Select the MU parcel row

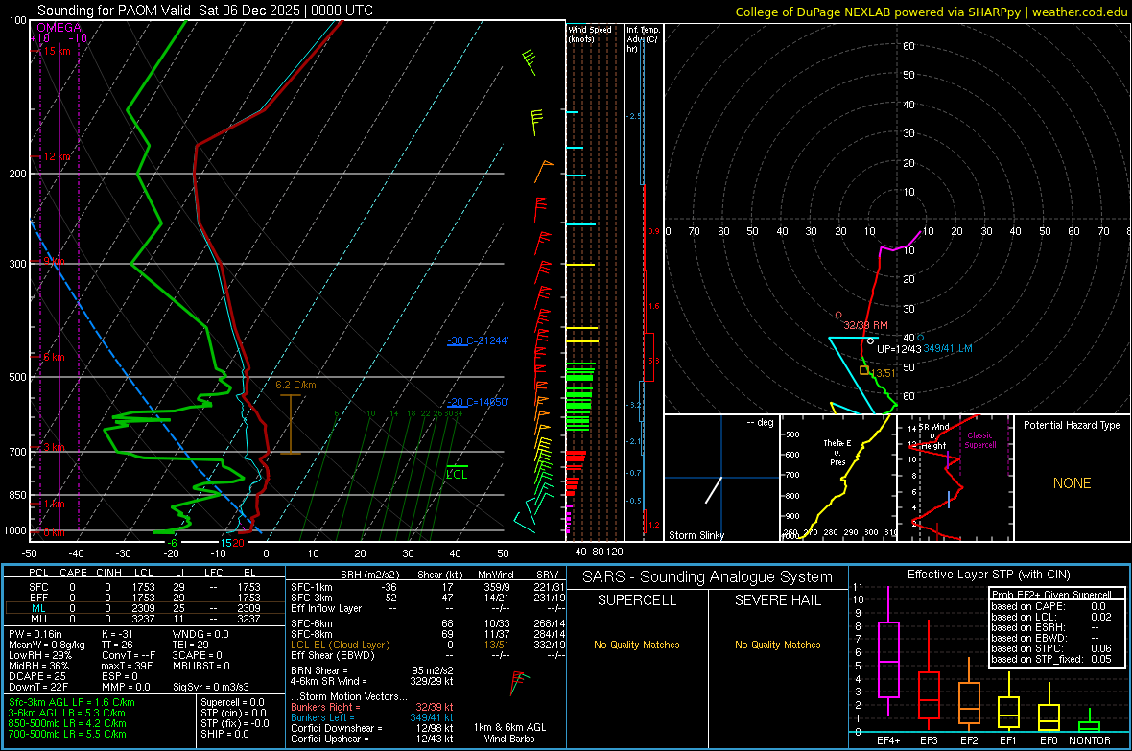click(145, 619)
